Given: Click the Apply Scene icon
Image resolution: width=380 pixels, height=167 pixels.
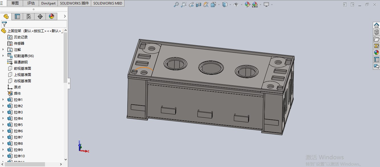Looking at the screenshot, I should (254, 4).
